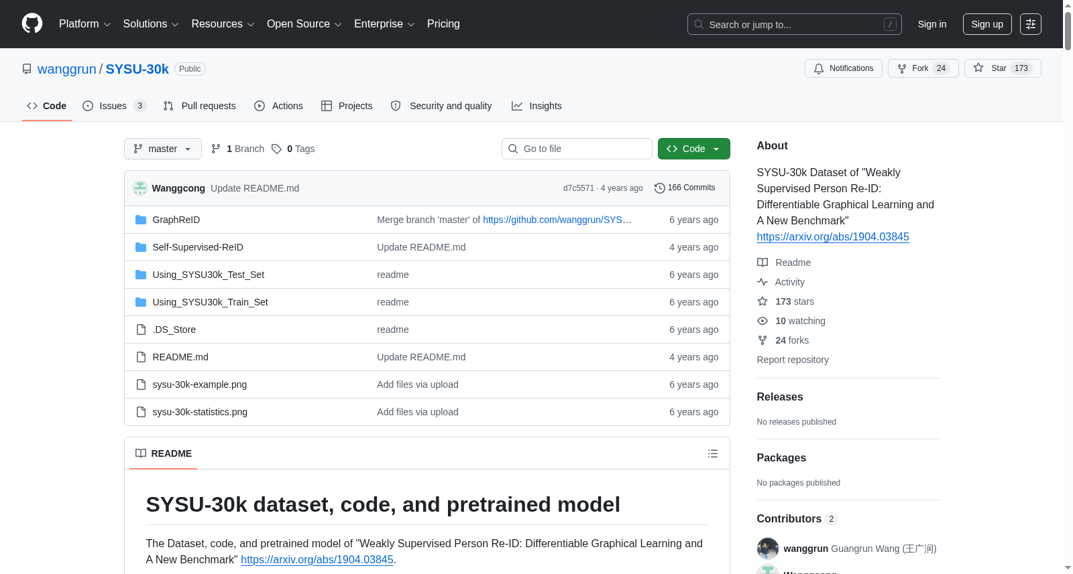Screen dimensions: 1073x574
Task: Click the pulse icon beside Activity
Action: (763, 282)
